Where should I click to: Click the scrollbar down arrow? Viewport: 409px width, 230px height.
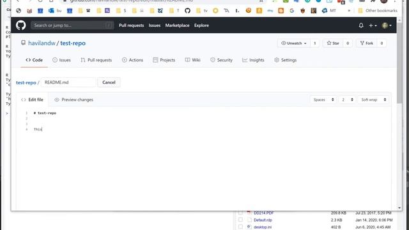[x=399, y=208]
